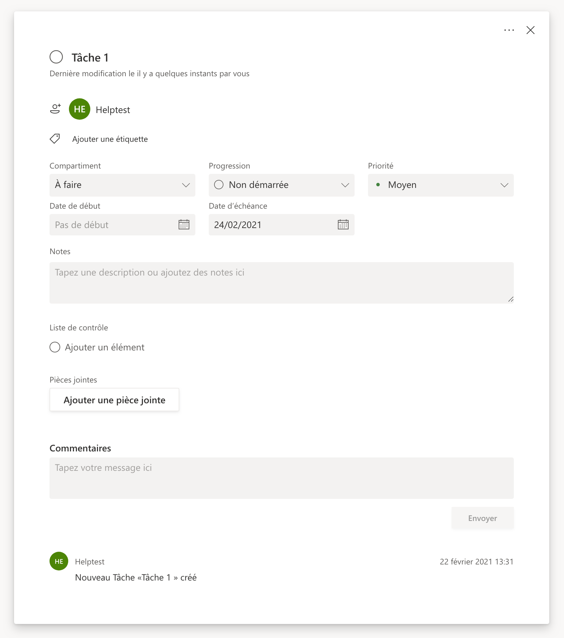Open the due date calendar icon
Screen dimensions: 564x638
[343, 225]
